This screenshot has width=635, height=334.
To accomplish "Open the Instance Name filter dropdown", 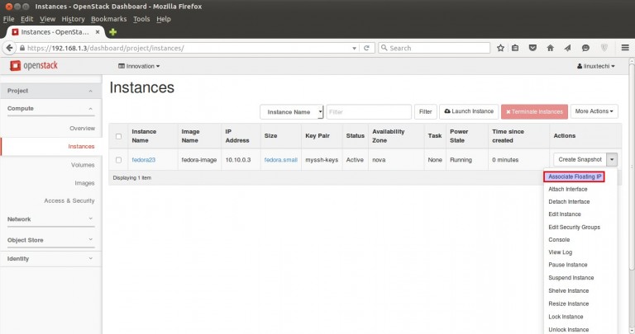I will point(291,111).
